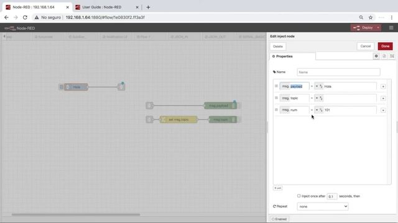Click the browser address bar URL
This screenshot has width=398, height=223.
[x=105, y=17]
